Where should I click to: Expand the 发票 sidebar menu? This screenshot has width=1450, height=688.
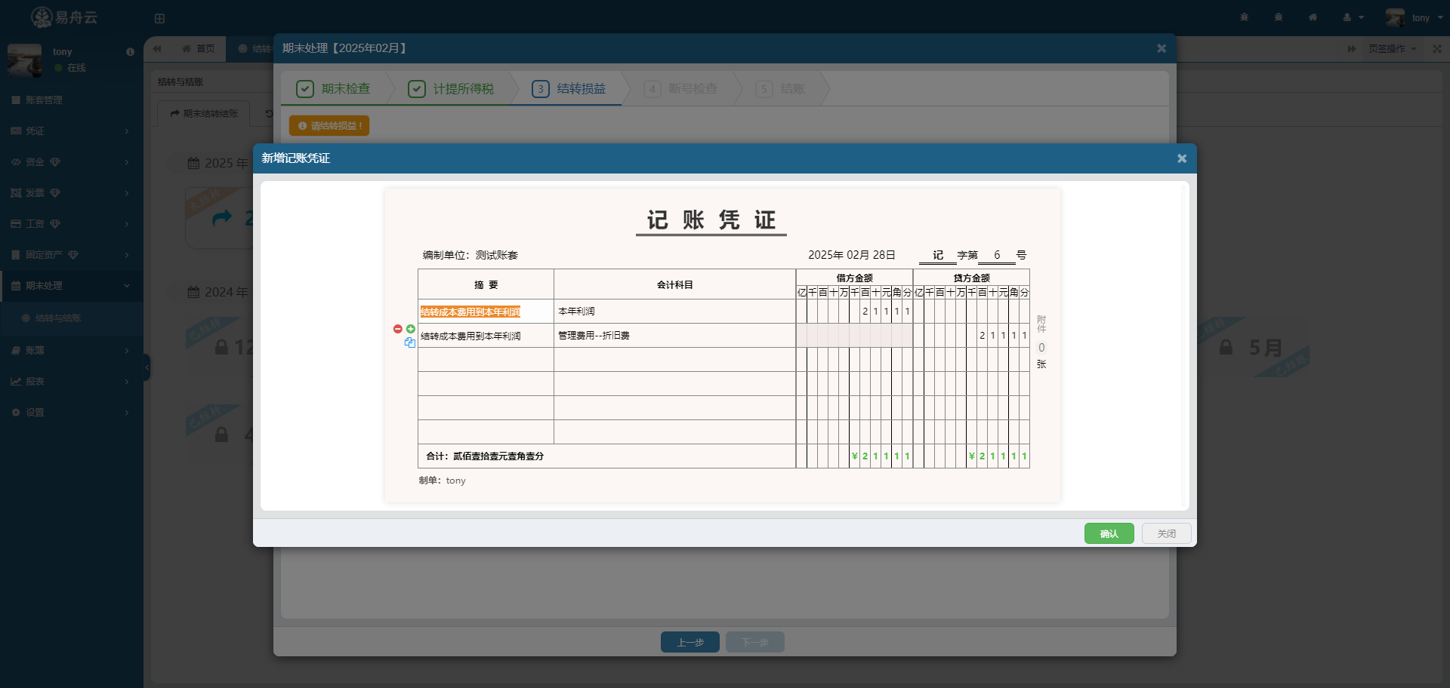pos(72,193)
